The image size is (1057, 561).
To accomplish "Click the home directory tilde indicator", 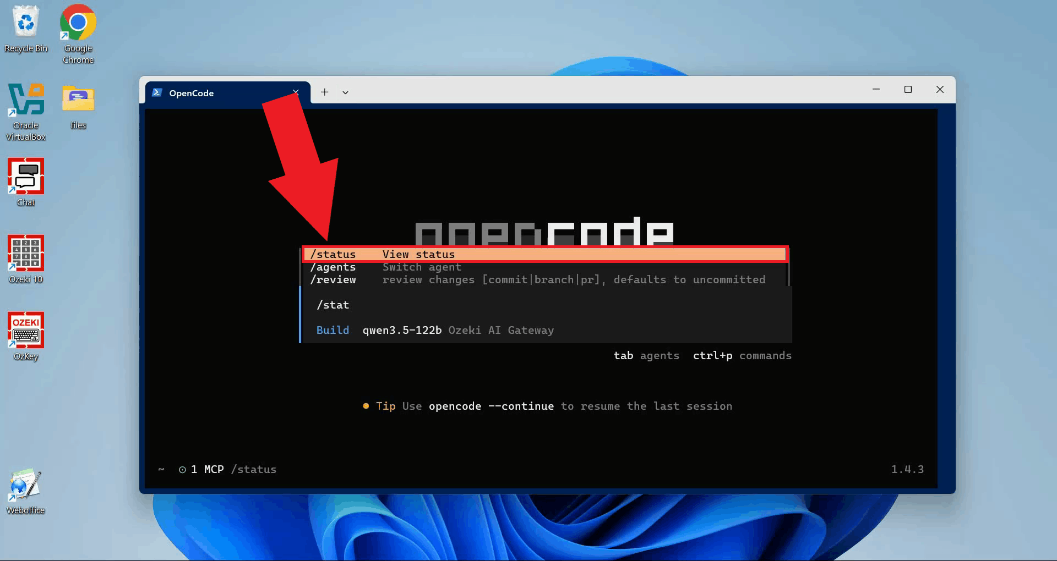I will pyautogui.click(x=161, y=469).
